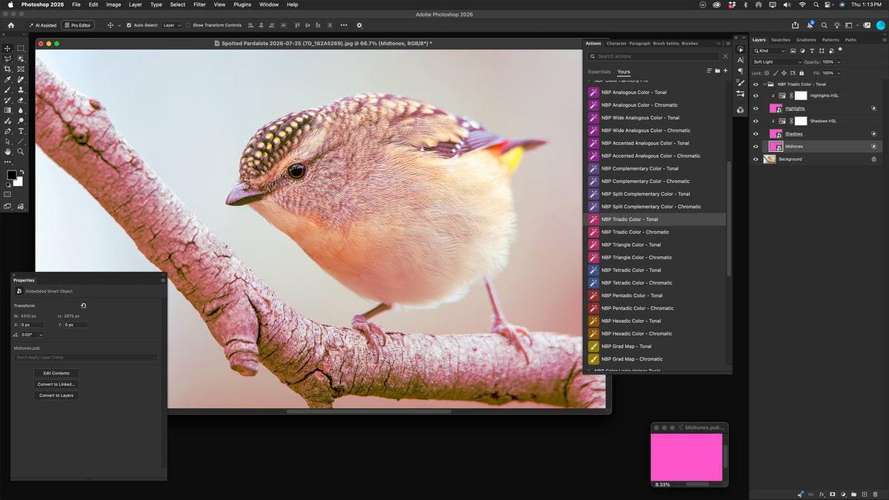Click the Libraries icon in collapsed dock
The image size is (889, 500).
click(x=739, y=110)
